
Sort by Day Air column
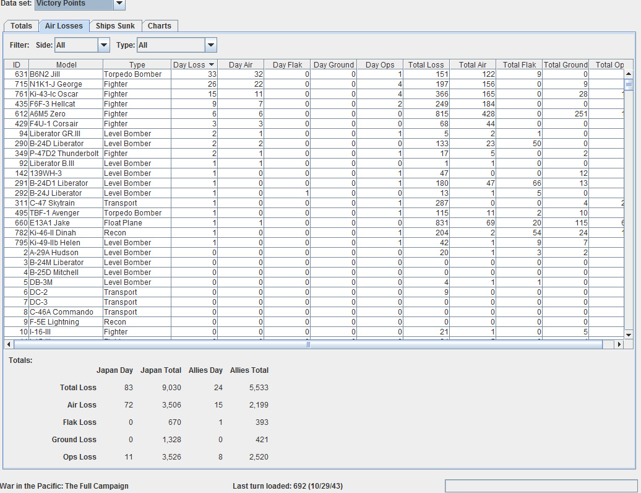[x=241, y=64]
